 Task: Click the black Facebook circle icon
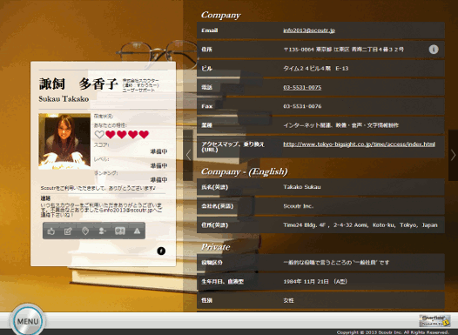(x=161, y=251)
